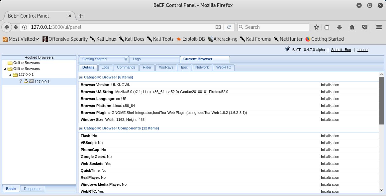386x196 pixels.
Task: Reload the current page
Action: tap(229, 27)
